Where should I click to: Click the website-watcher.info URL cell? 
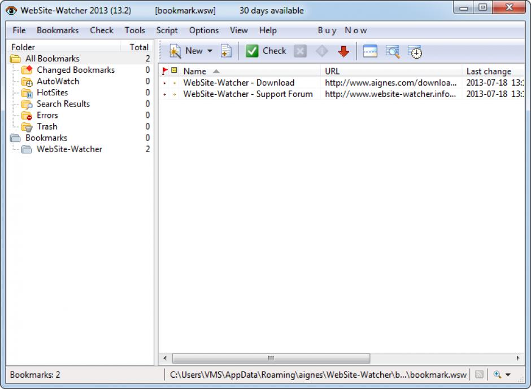(390, 94)
